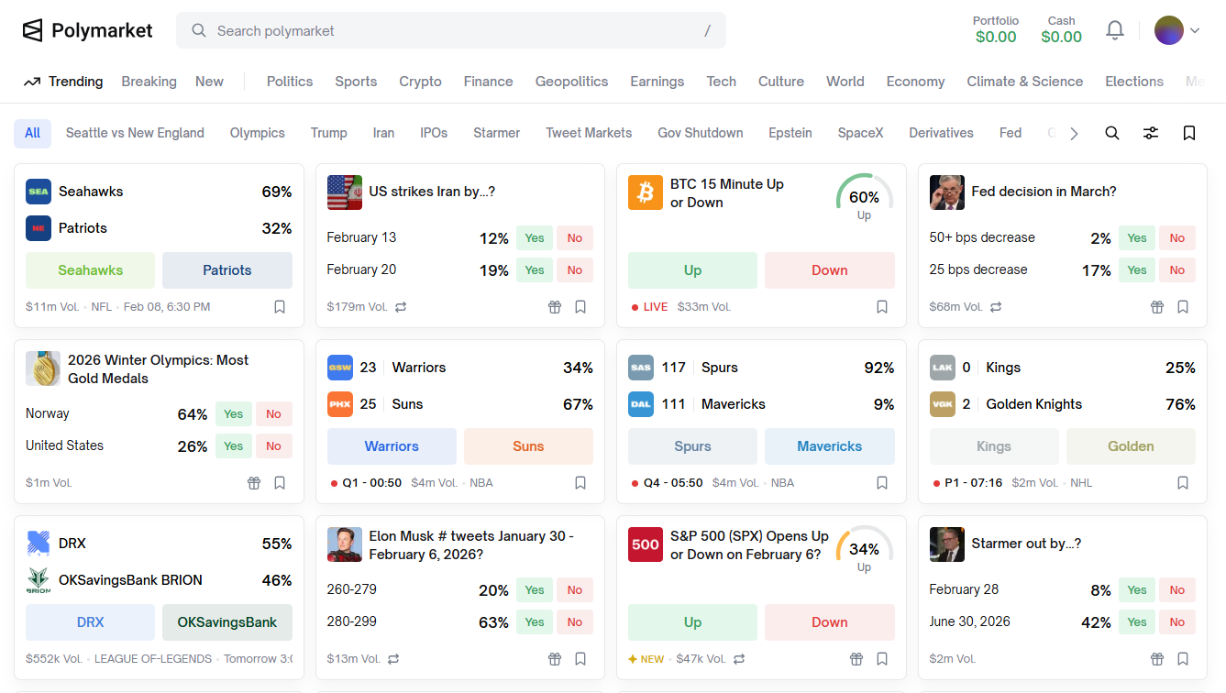Switch to the Breaking tab

click(149, 82)
